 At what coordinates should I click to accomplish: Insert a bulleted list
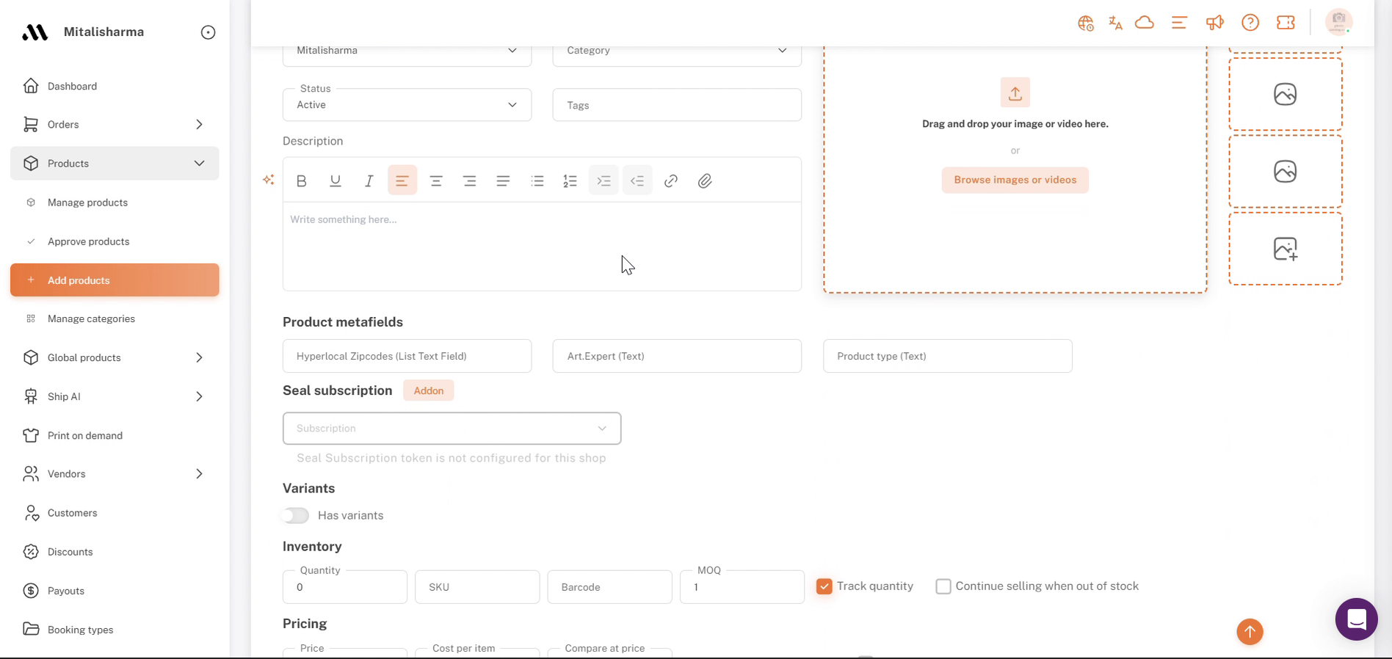click(x=537, y=181)
